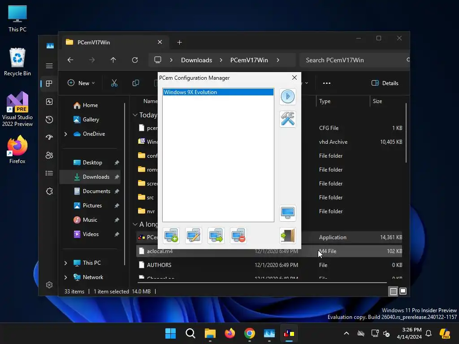Go up one folder level
Viewport: 459px width, 344px height.
coord(113,60)
